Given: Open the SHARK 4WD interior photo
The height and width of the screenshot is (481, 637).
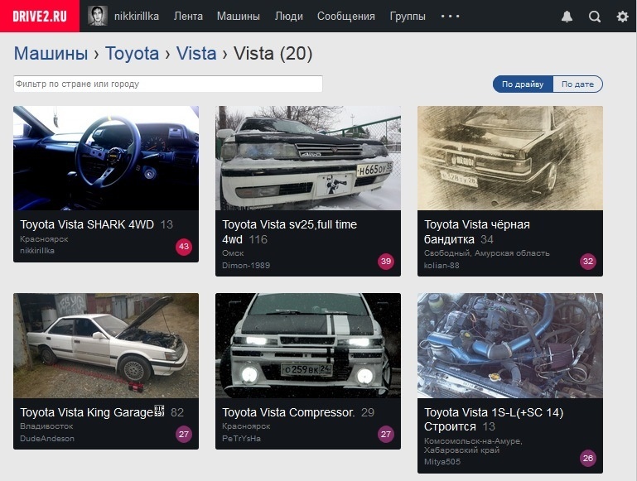Looking at the screenshot, I should pos(106,158).
